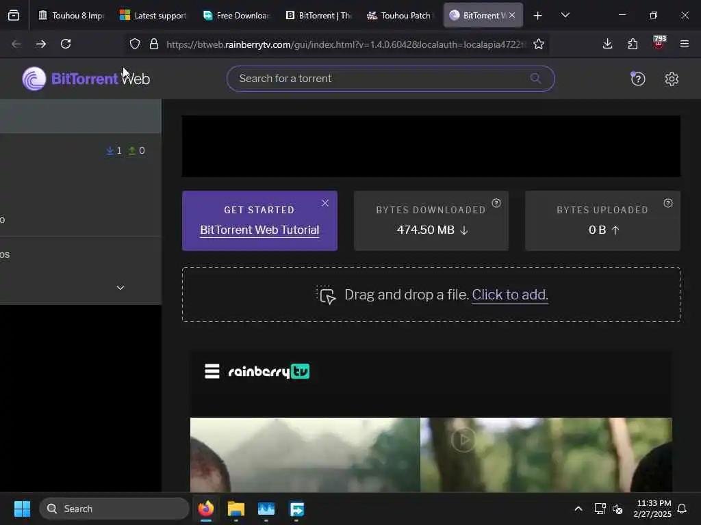Expand the sidebar chevron dropdown
The height and width of the screenshot is (525, 701).
(x=120, y=288)
